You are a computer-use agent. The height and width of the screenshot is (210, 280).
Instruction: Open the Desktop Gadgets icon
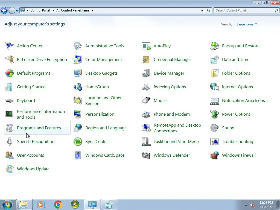78,73
